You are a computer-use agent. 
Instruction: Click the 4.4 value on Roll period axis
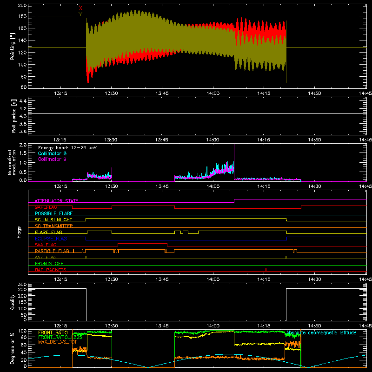point(23,101)
